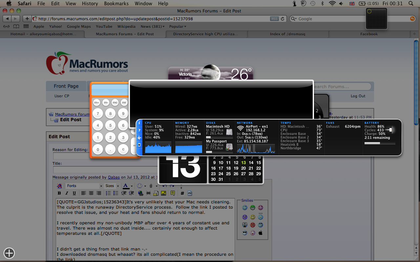Open Google search engine dropdown magnifier
The image size is (420, 262).
click(294, 19)
